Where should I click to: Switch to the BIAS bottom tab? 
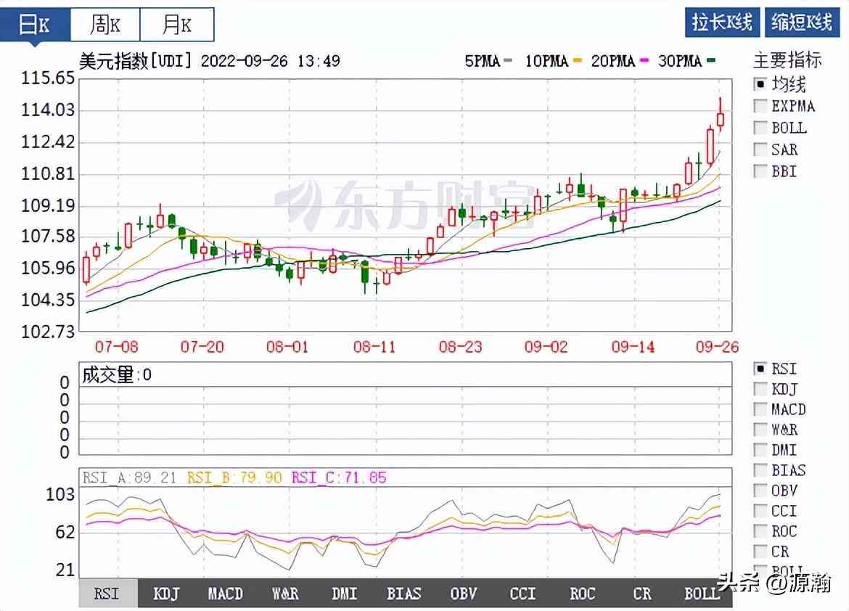tap(403, 594)
